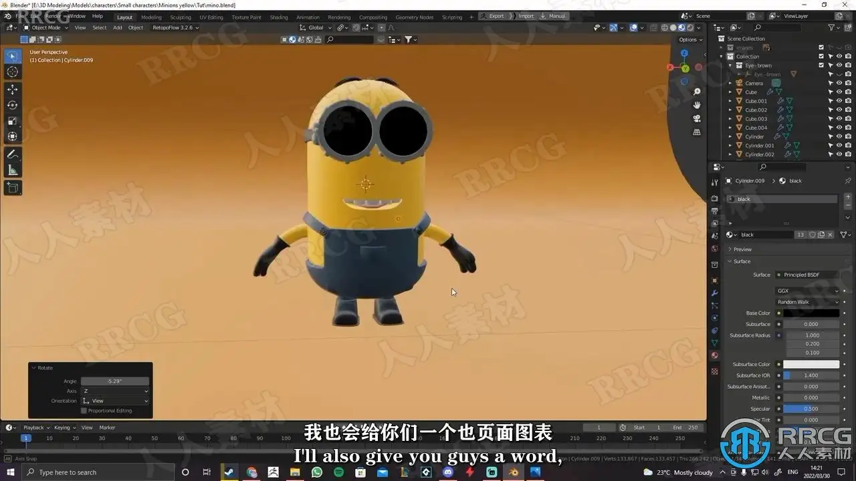Open WhatsApp from the Windows taskbar

coord(317,472)
